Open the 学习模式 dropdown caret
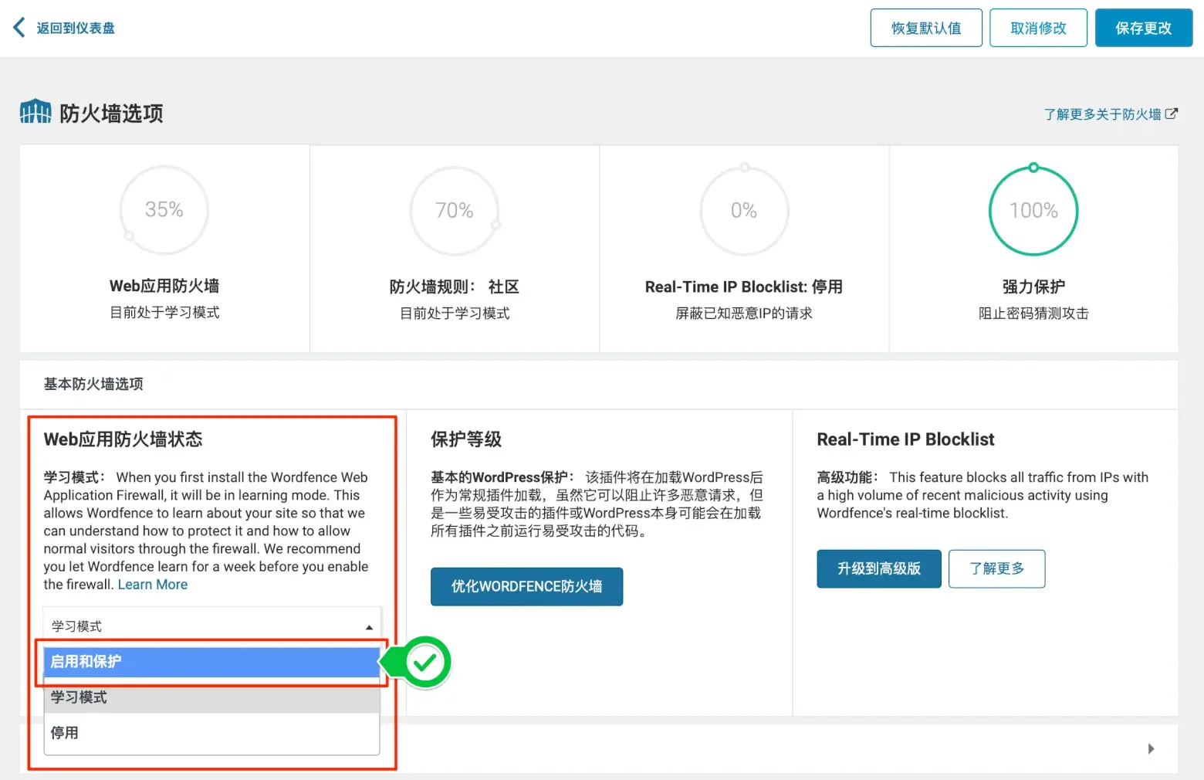The width and height of the screenshot is (1204, 780). pos(368,626)
